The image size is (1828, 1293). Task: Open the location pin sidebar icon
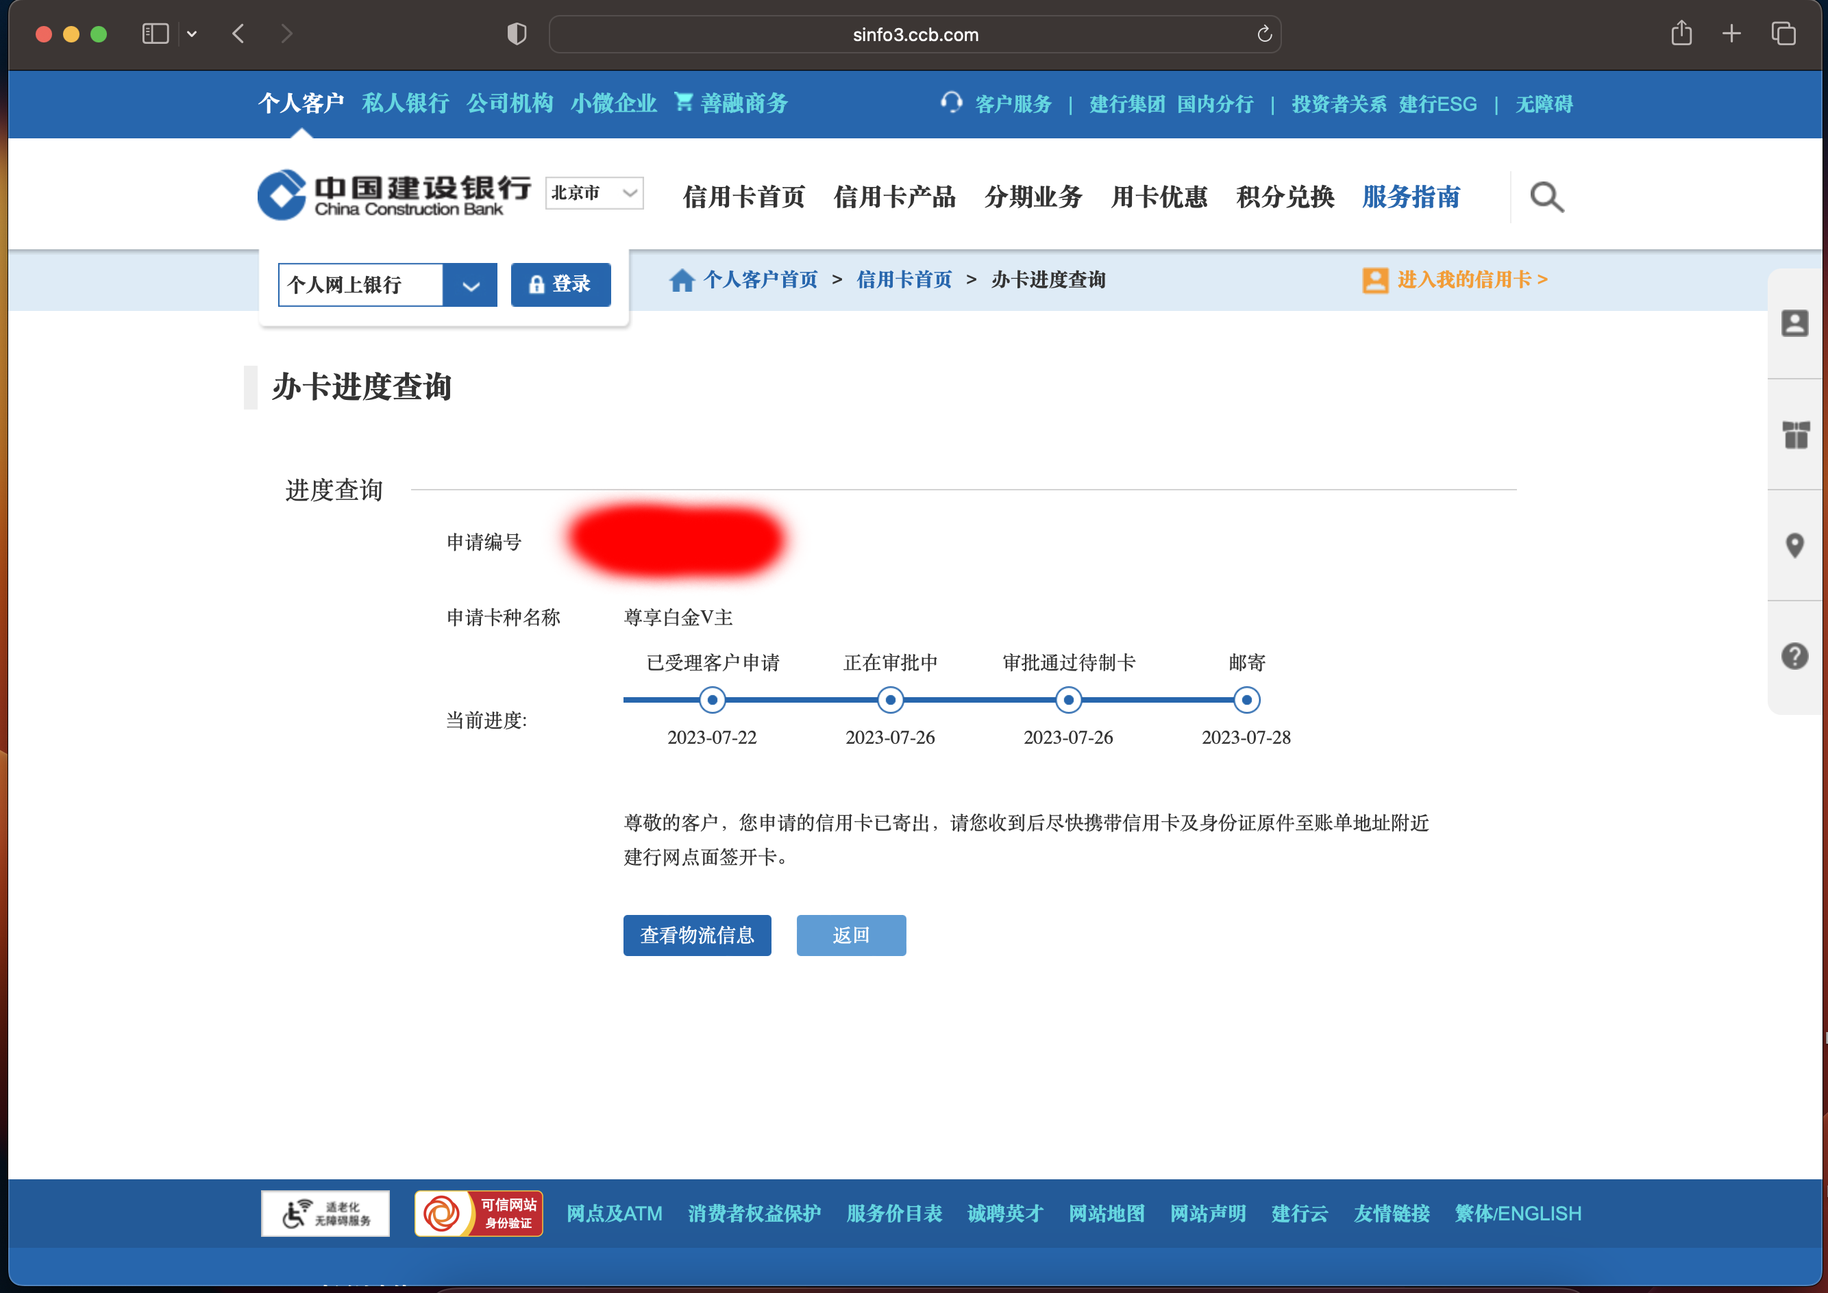tap(1794, 545)
